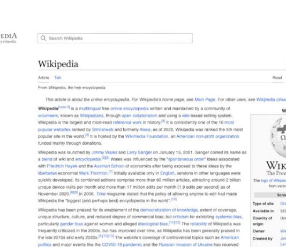
Task: Open the non-profit organization link
Action: coord(217,136)
